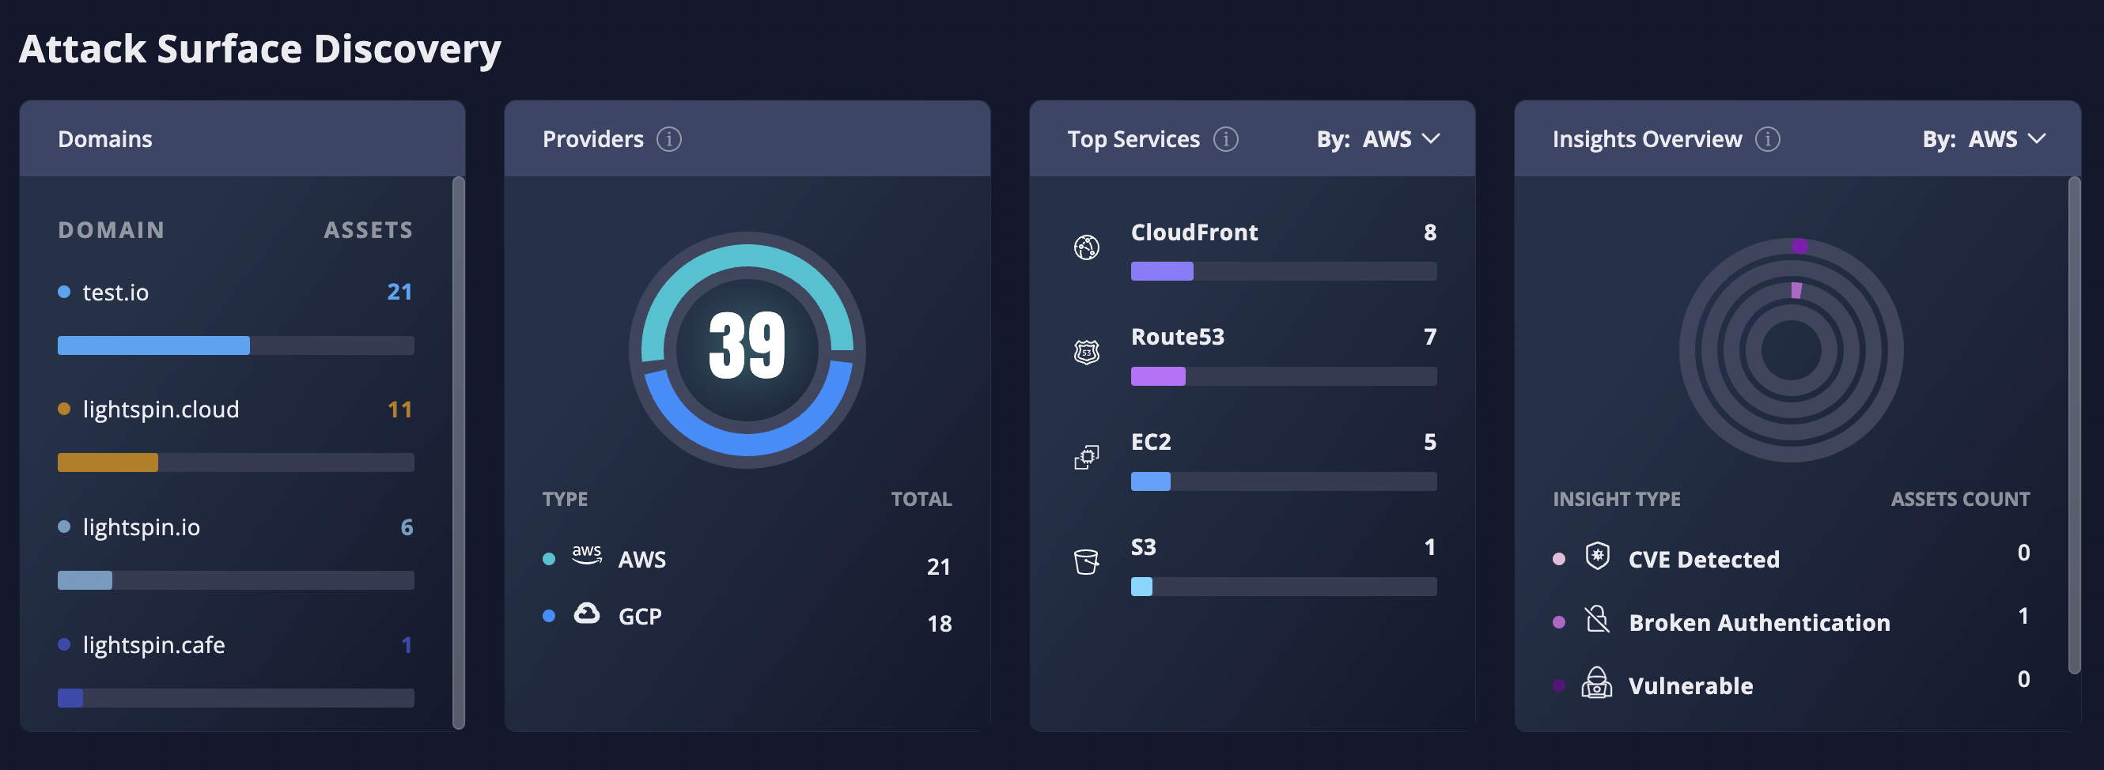Click the Broken Authentication lock icon
The height and width of the screenshot is (770, 2104).
(x=1597, y=620)
